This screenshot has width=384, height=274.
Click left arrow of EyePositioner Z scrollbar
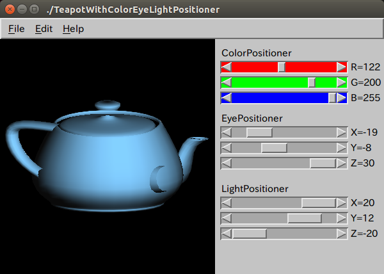(x=227, y=163)
